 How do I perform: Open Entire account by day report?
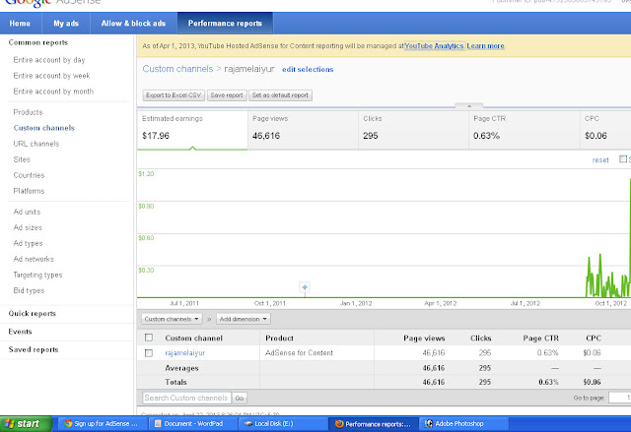tap(49, 60)
